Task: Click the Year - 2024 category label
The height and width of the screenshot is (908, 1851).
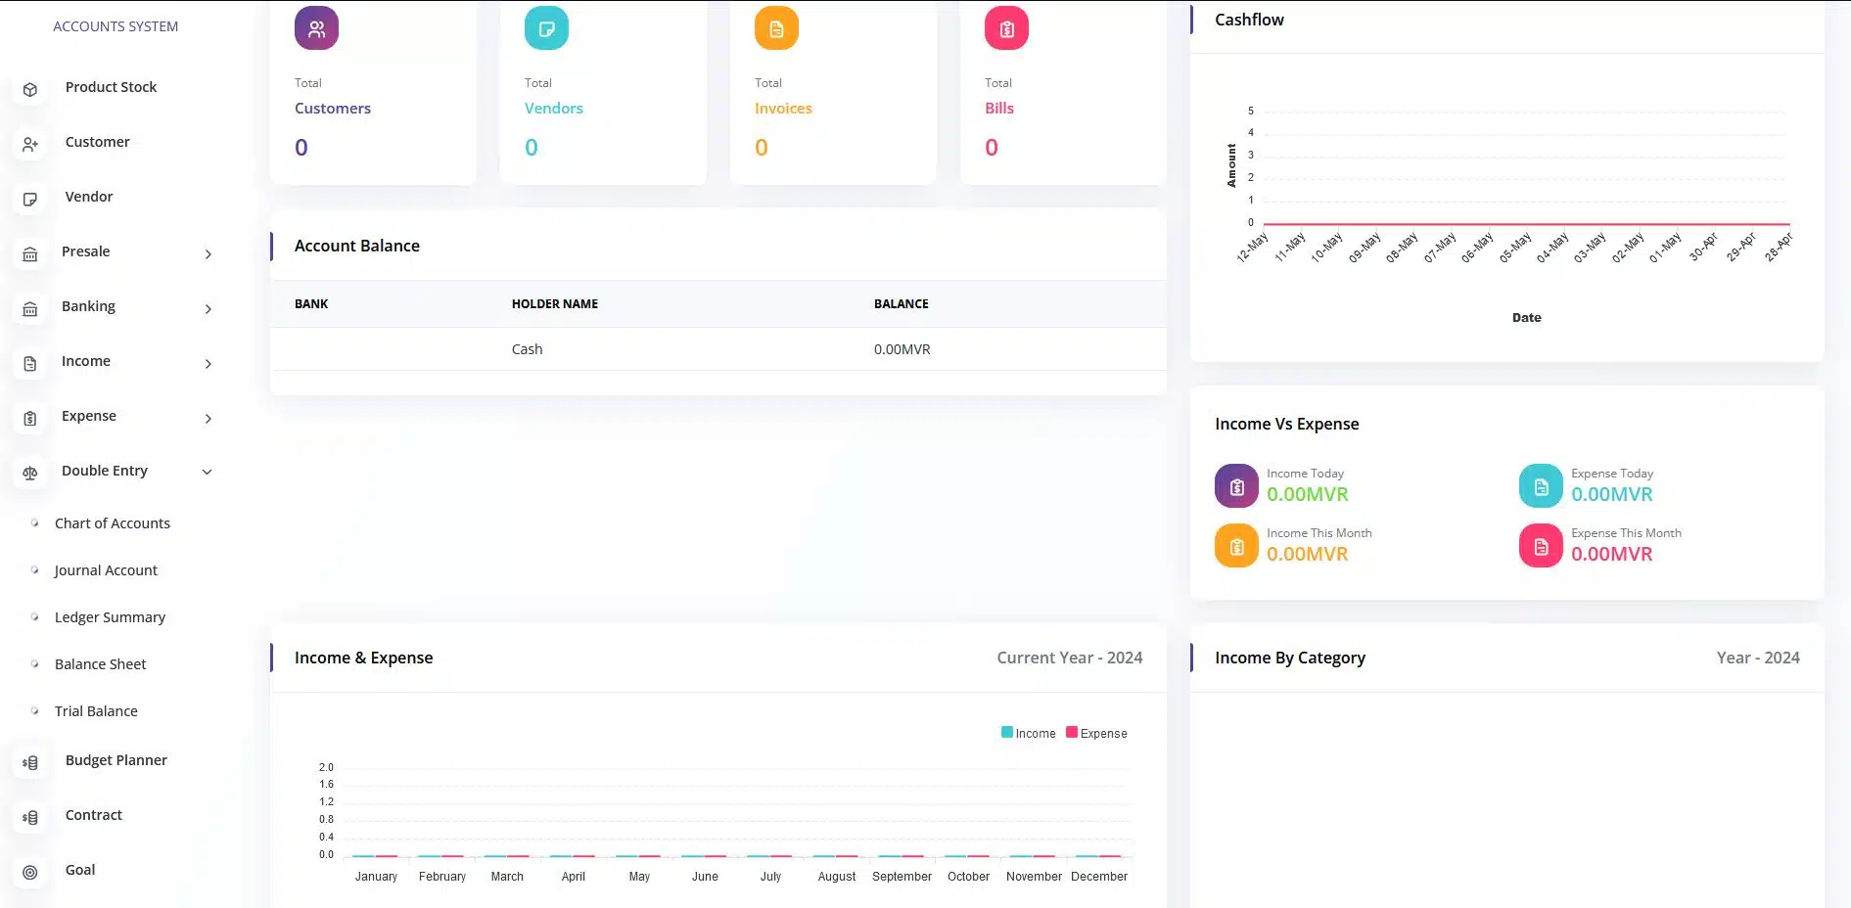Action: [1757, 658]
